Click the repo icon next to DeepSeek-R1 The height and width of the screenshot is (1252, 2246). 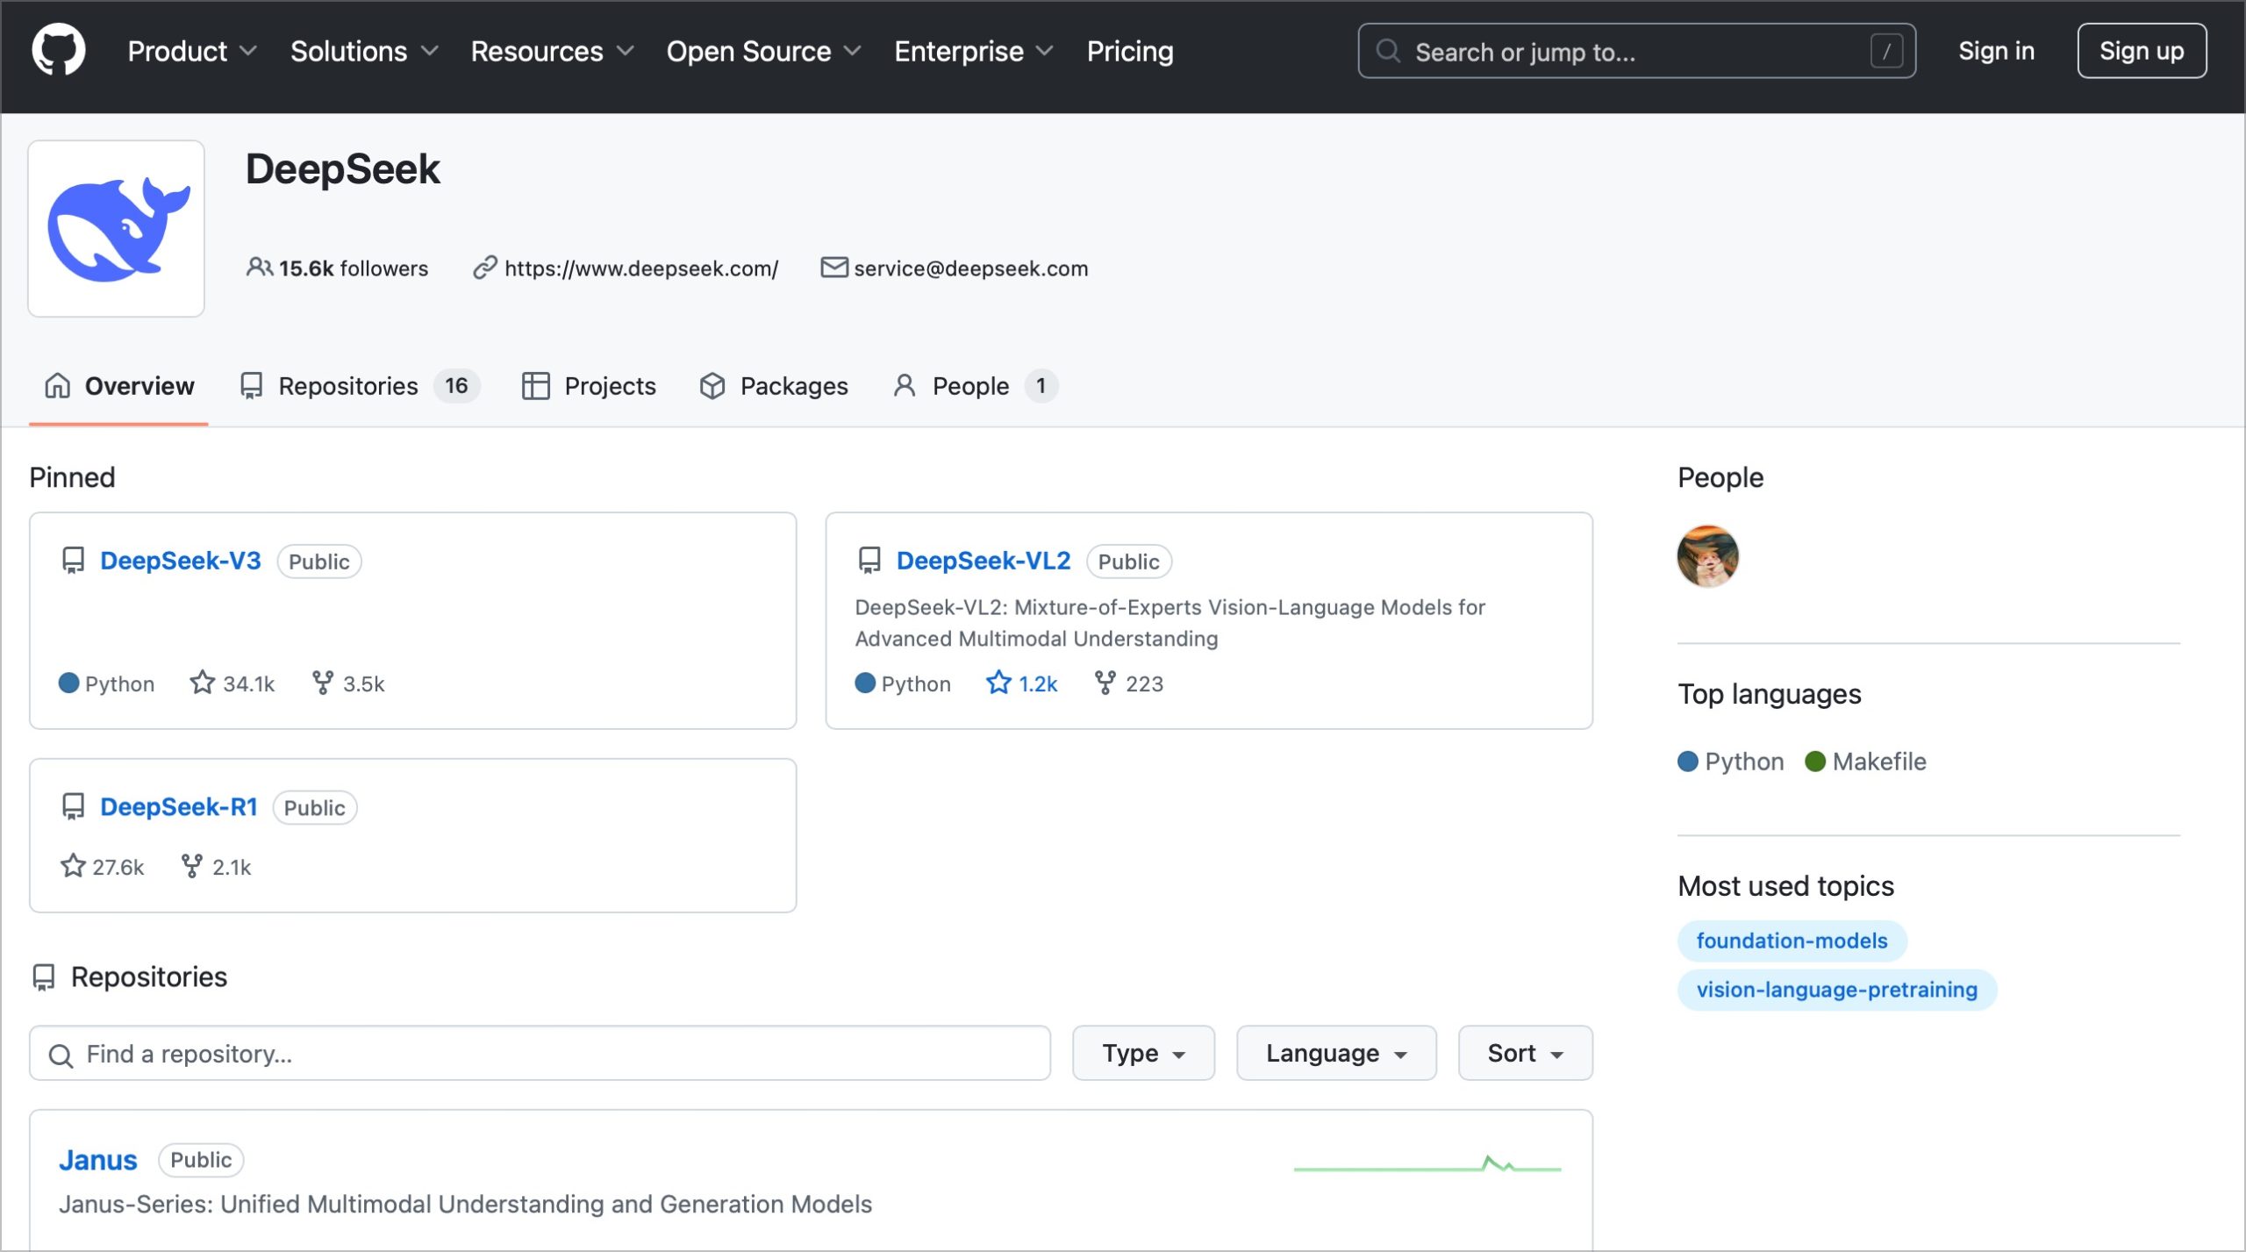pos(74,806)
